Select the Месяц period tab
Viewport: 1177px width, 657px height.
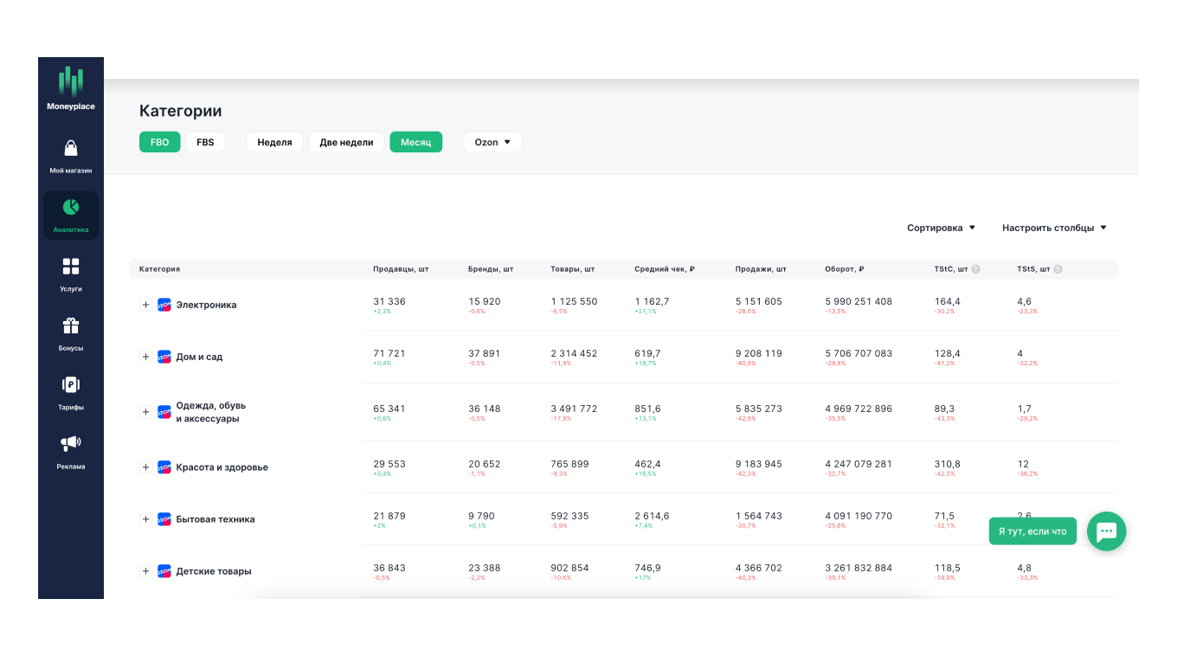(415, 142)
